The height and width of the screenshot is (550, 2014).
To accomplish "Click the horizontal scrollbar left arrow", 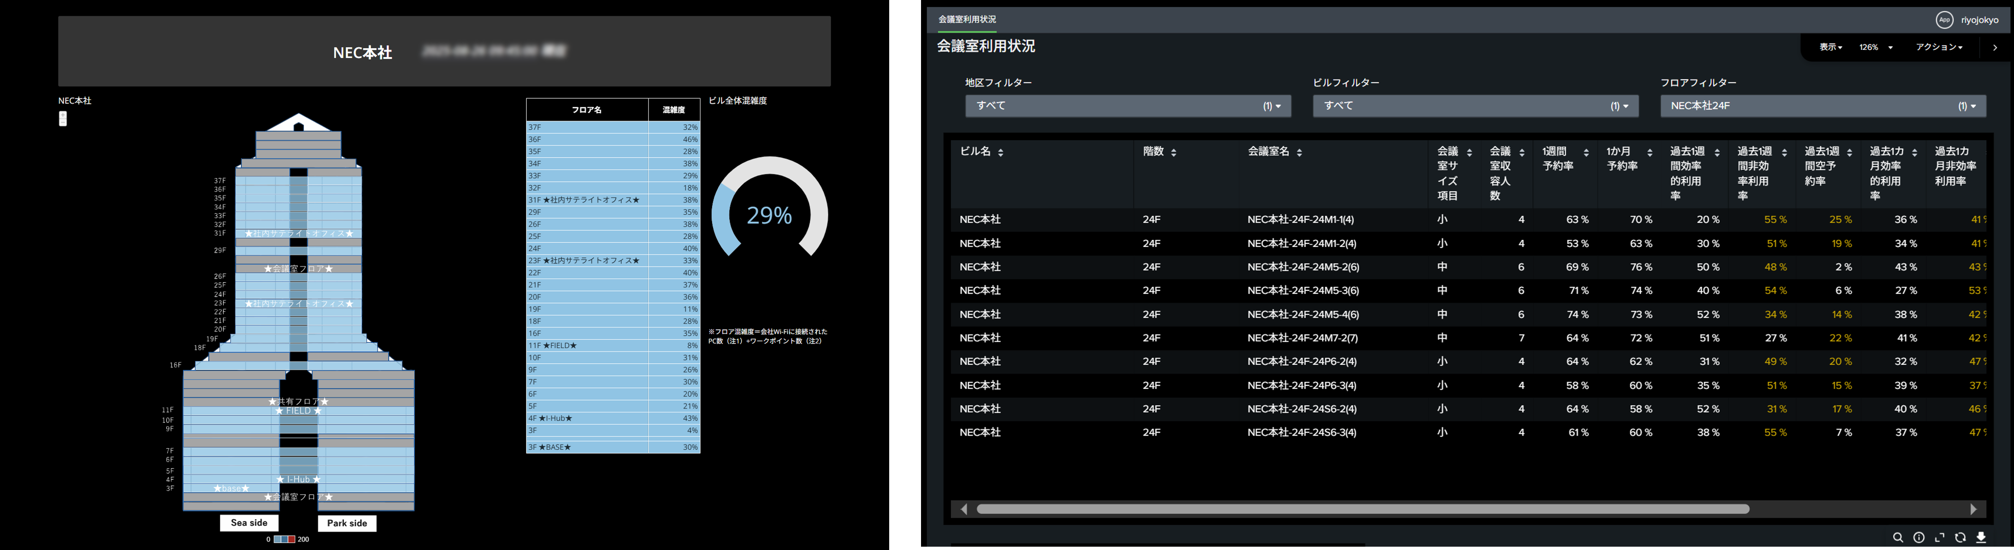I will point(964,509).
